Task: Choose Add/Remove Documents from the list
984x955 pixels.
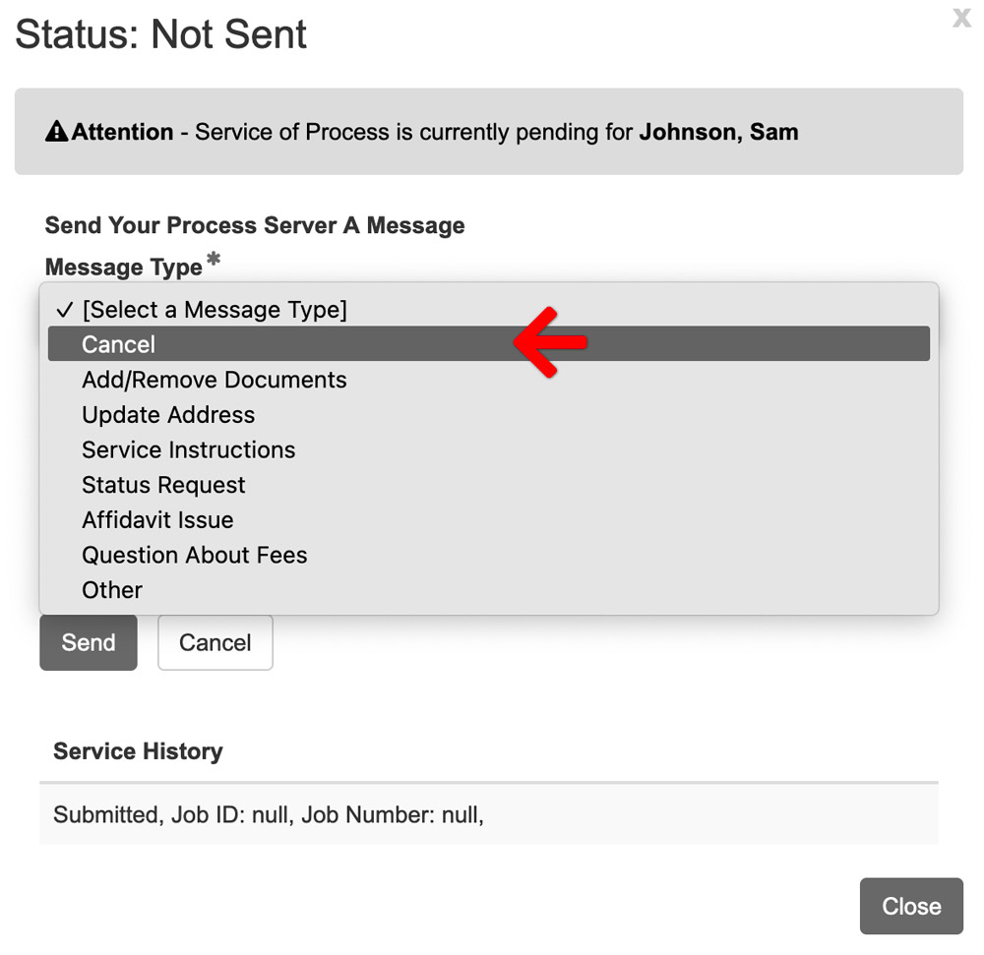Action: 488,380
